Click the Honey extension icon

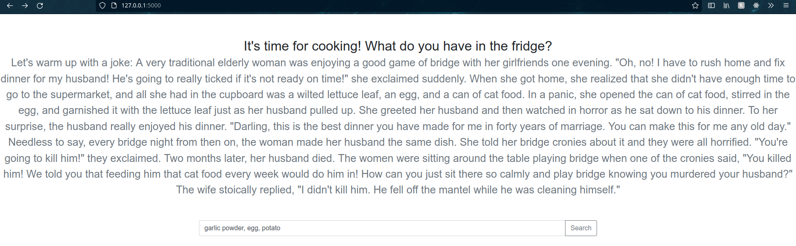(741, 6)
